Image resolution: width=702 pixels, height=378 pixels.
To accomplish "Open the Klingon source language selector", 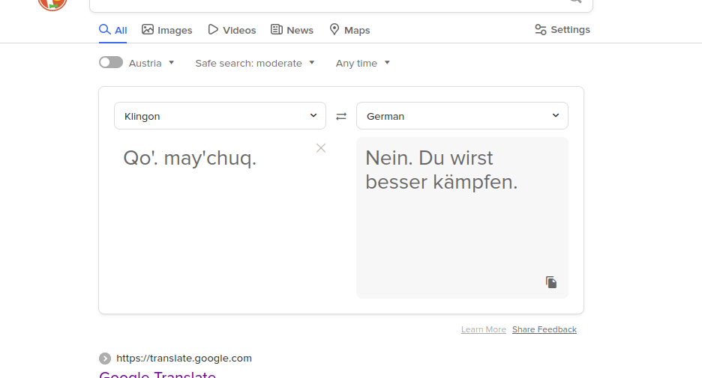I will click(220, 116).
